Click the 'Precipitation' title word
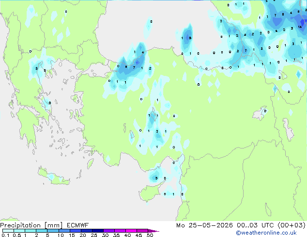 tap(20, 225)
